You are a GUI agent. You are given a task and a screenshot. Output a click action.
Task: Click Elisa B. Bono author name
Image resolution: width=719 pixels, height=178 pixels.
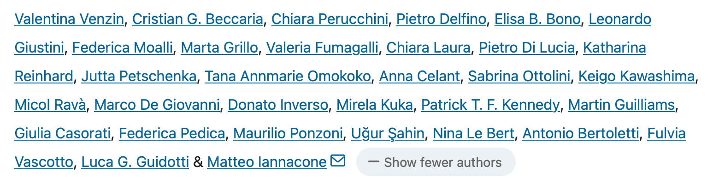(537, 19)
